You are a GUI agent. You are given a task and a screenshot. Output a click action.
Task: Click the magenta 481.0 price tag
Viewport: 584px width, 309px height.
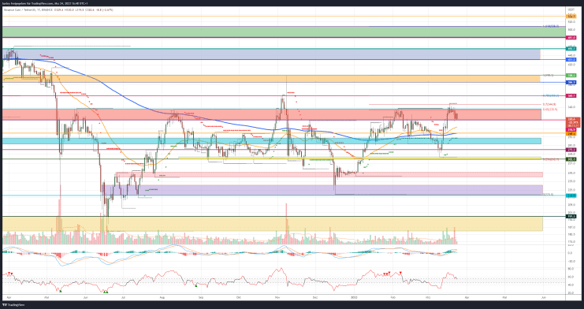click(571, 38)
